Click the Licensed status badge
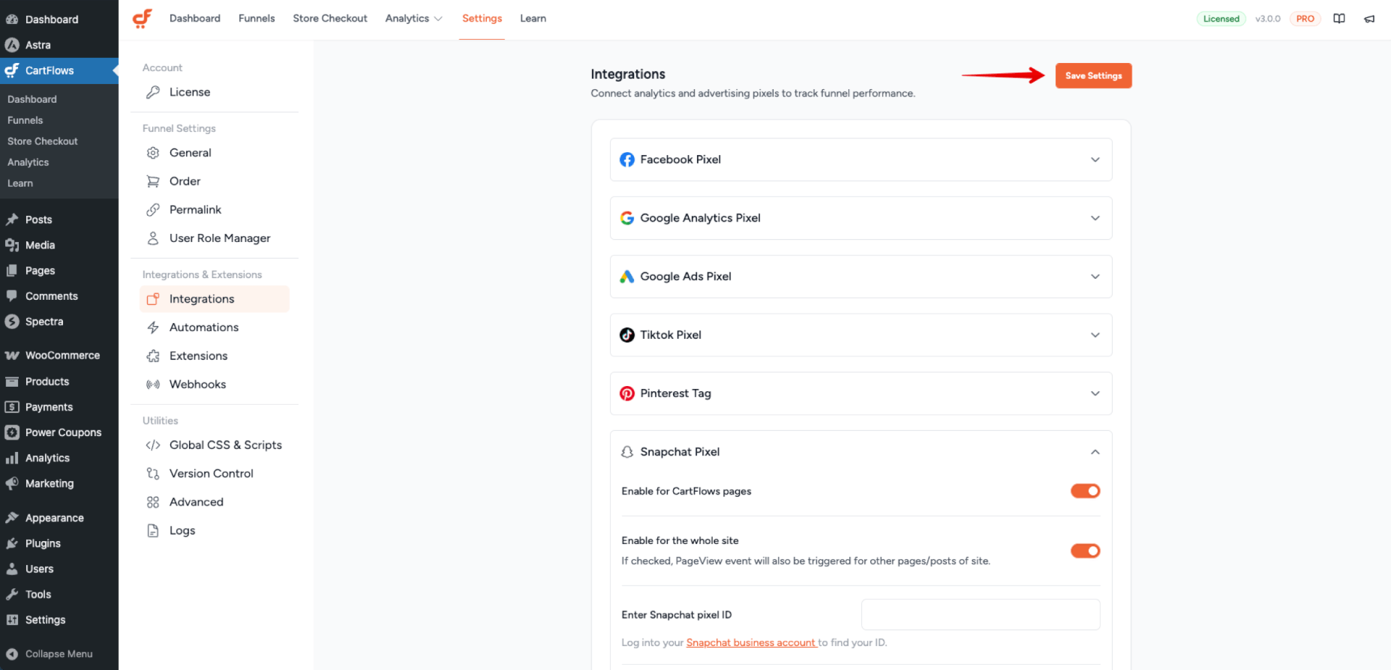The image size is (1391, 670). click(x=1221, y=19)
